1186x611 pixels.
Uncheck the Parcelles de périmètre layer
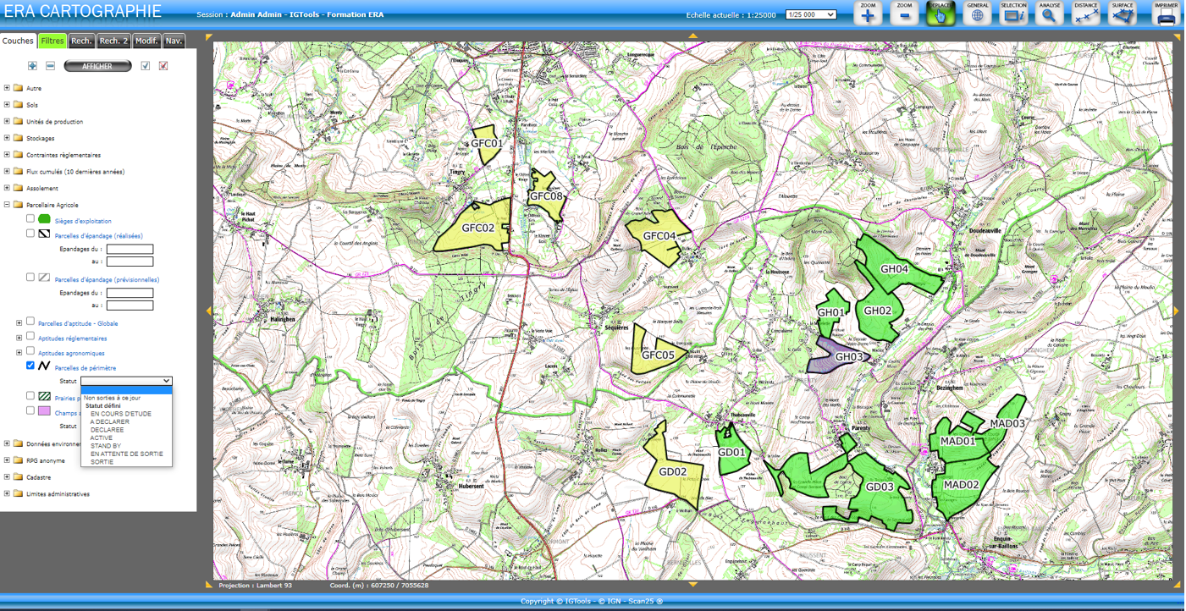coord(30,366)
